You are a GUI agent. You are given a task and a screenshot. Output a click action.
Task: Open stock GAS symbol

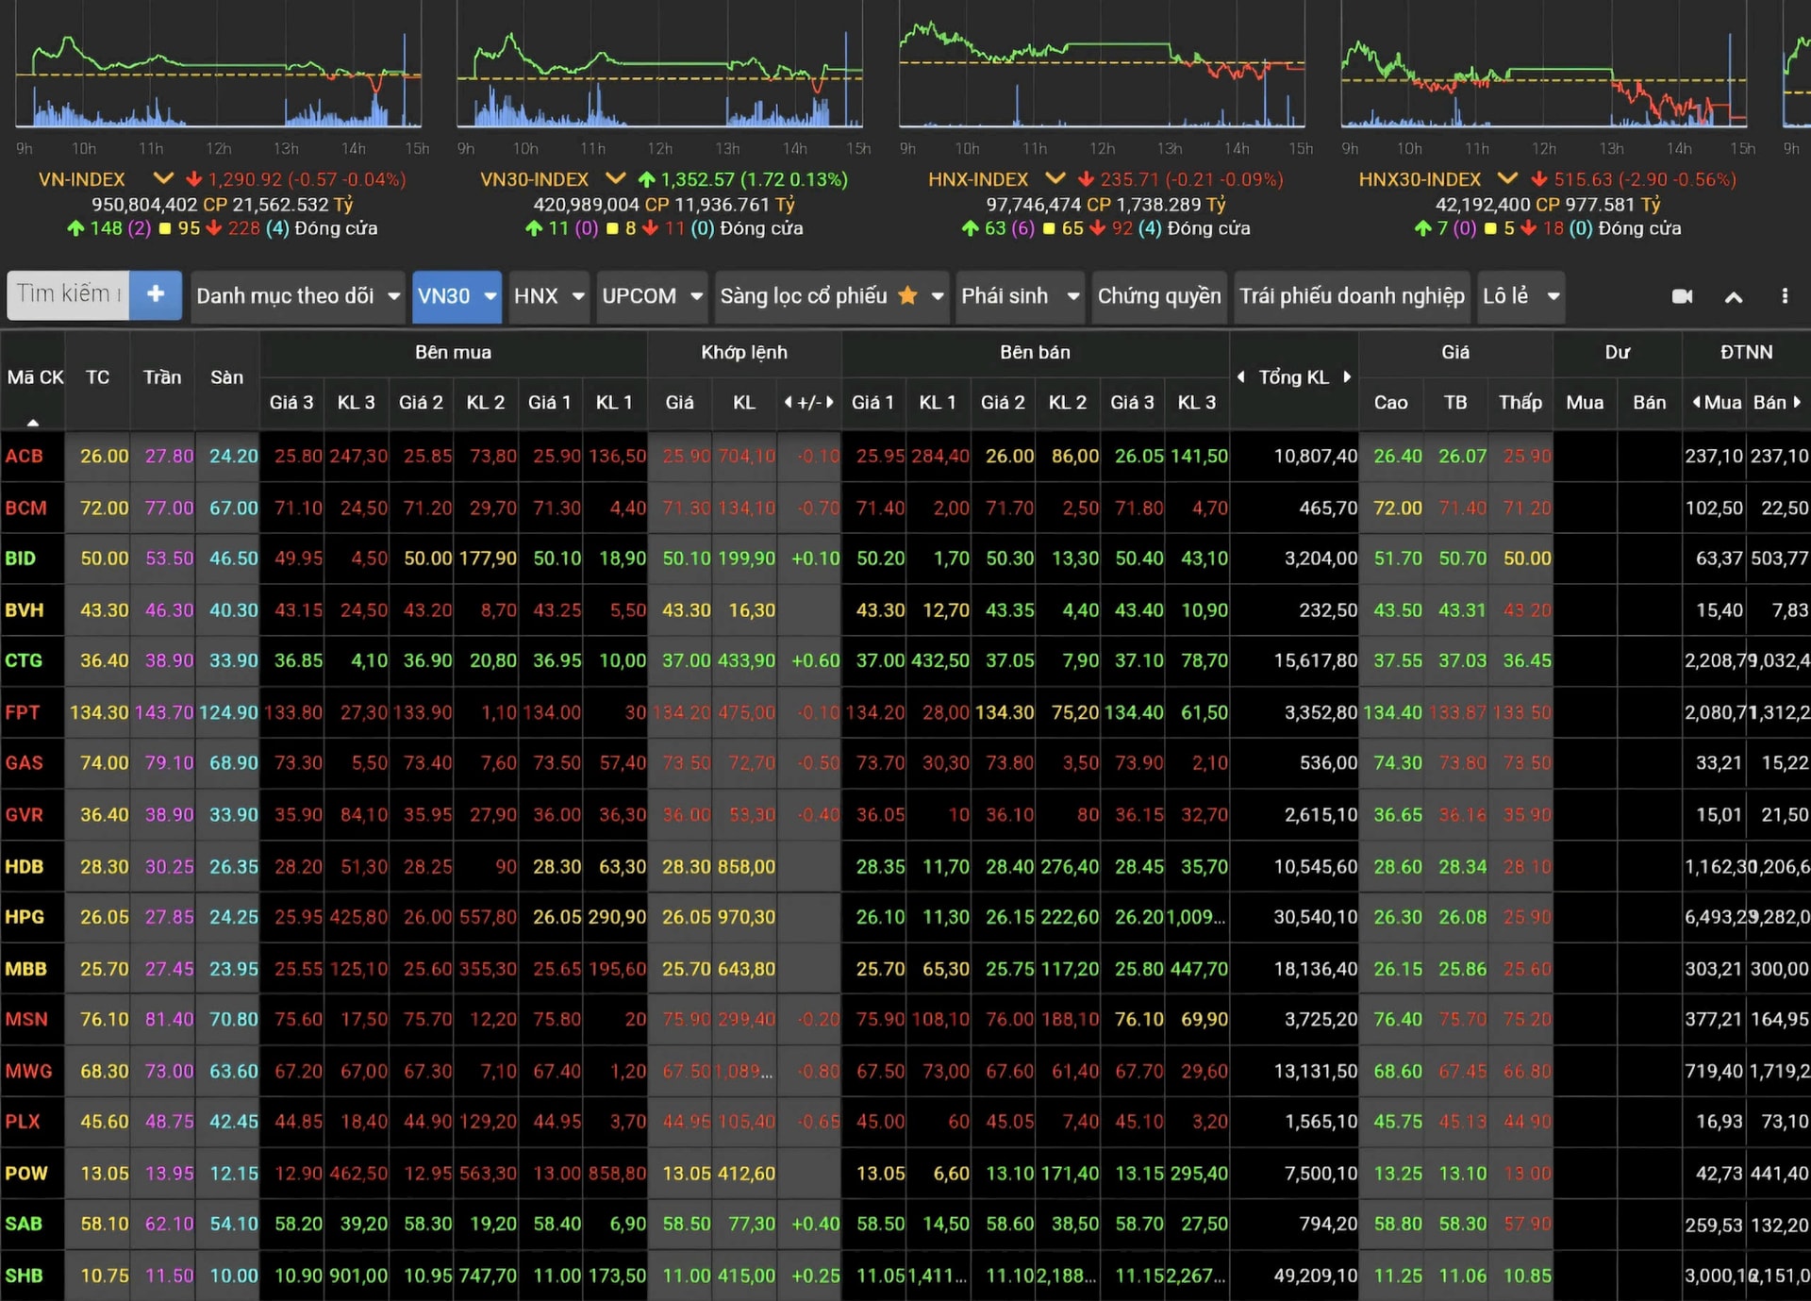[x=25, y=762]
